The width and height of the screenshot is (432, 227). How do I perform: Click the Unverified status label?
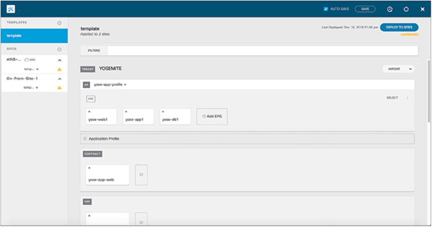409,35
